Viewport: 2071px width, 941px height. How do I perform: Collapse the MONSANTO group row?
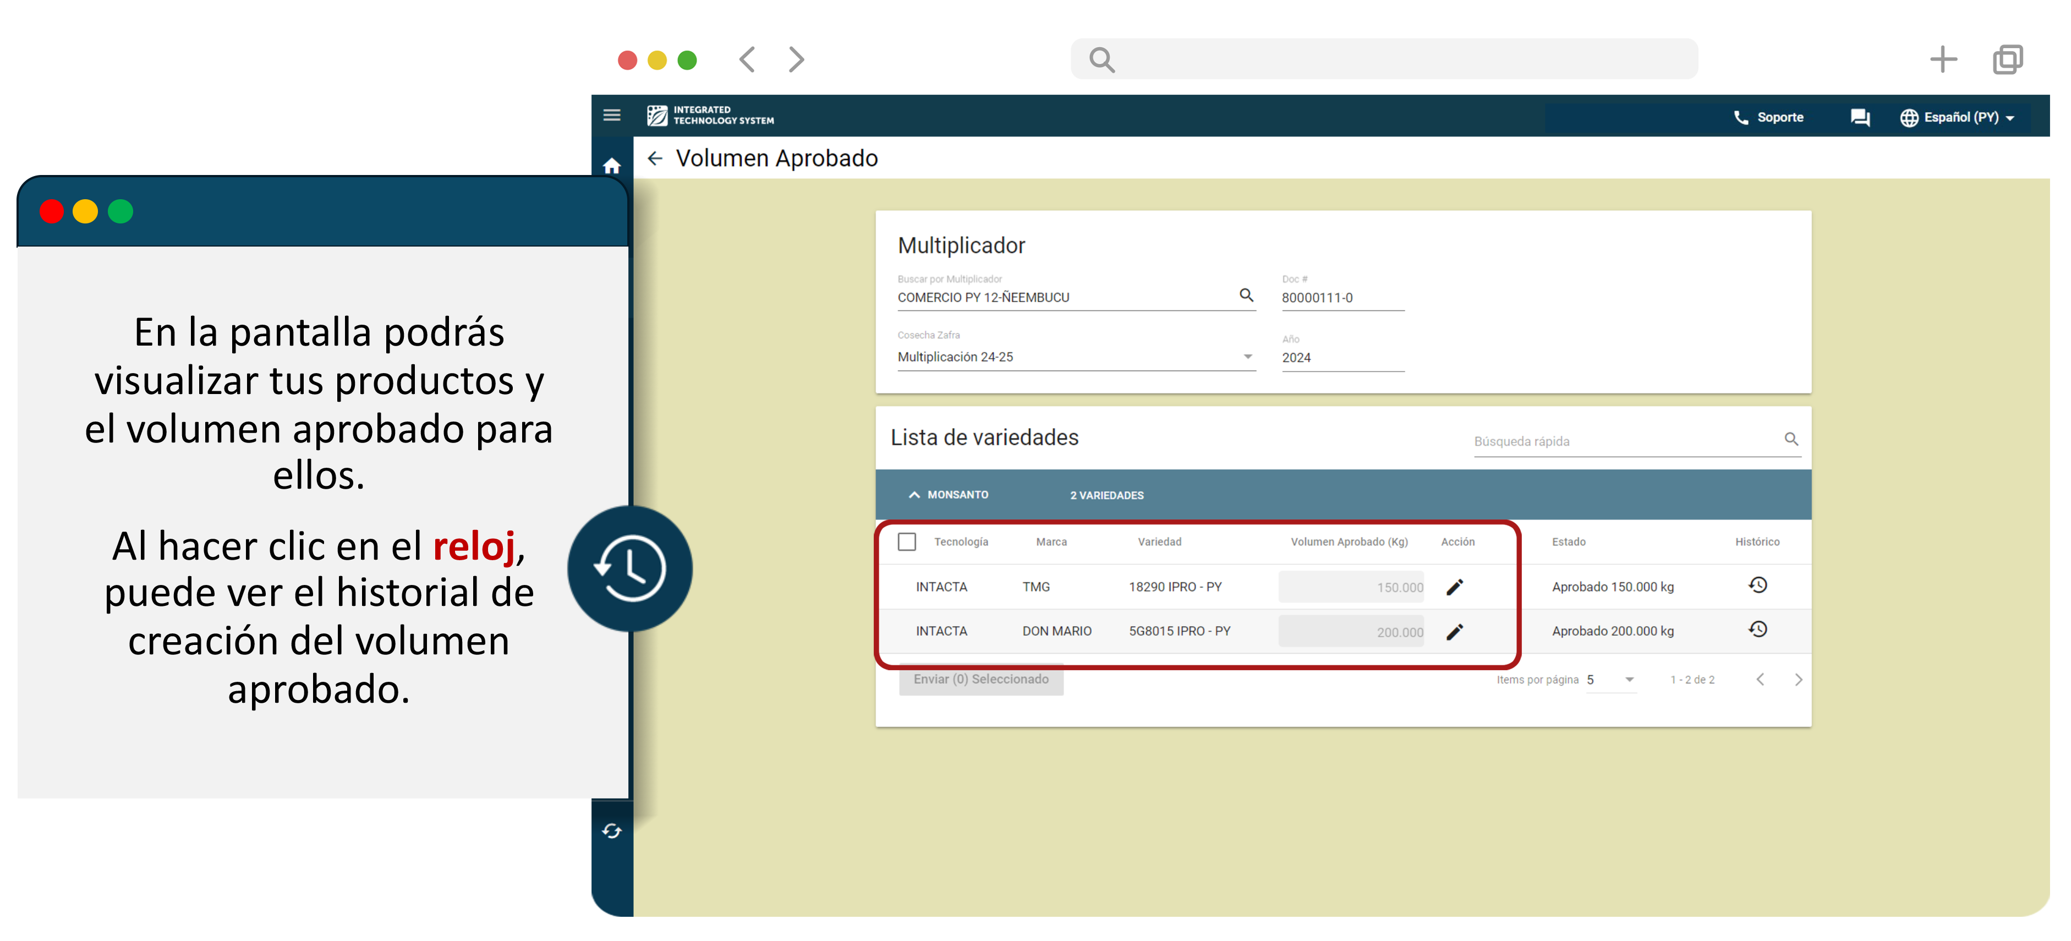913,495
